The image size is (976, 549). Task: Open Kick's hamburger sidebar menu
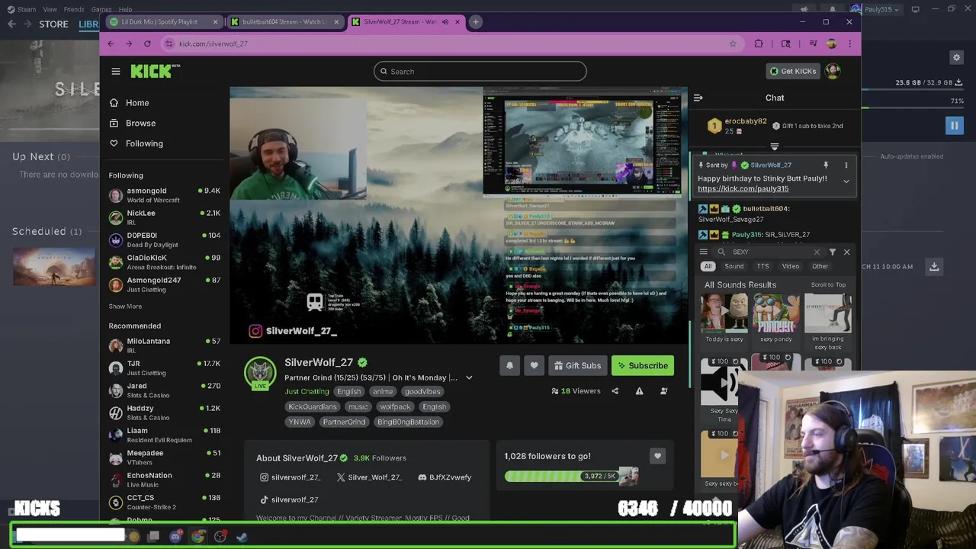click(116, 72)
